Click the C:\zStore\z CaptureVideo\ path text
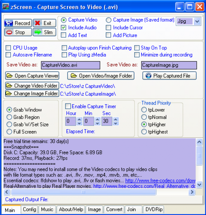The width and height of the screenshot is (206, 215). tap(88, 86)
